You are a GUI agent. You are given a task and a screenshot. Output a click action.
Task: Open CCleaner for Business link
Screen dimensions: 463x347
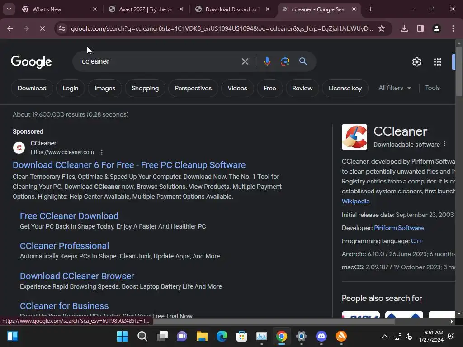pos(64,306)
